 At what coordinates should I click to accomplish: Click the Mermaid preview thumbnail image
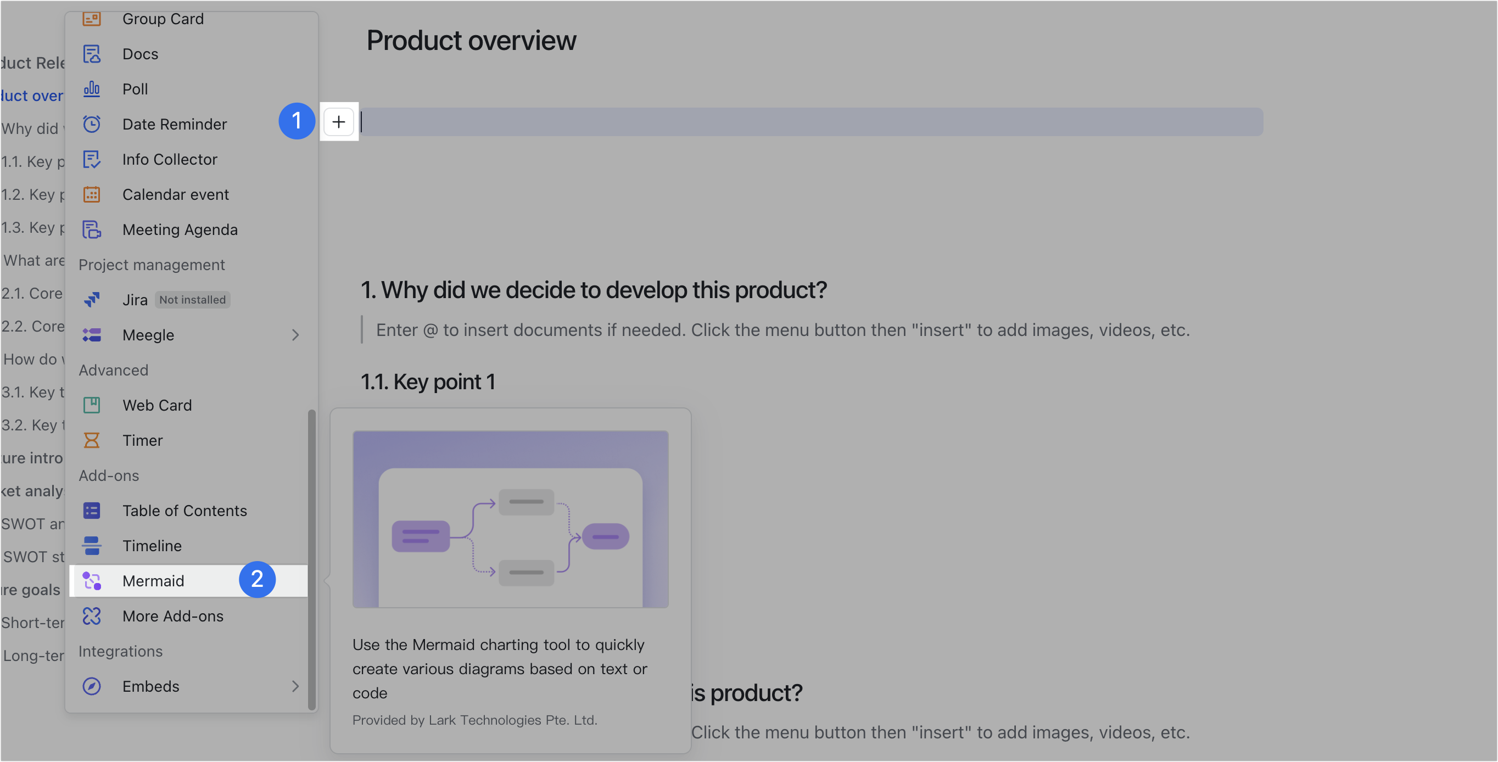click(x=510, y=518)
